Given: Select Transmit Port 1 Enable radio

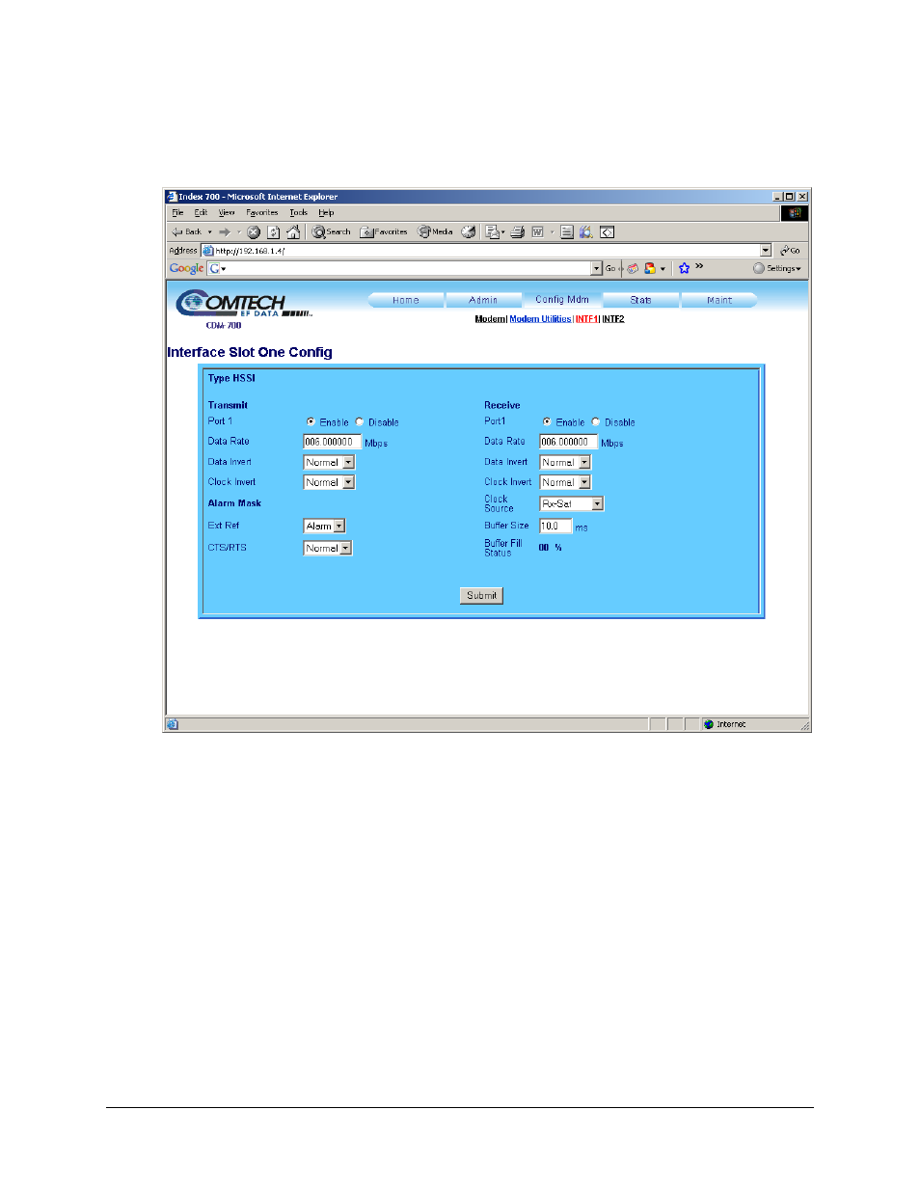Looking at the screenshot, I should pyautogui.click(x=311, y=422).
